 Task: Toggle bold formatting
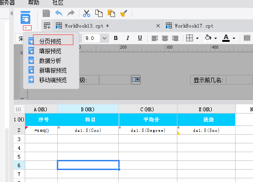click(115, 38)
